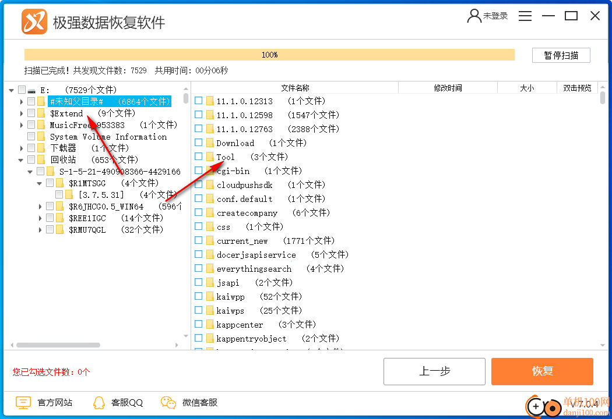The height and width of the screenshot is (419, 612).
Task: Expand the $Extend tree node
Action: point(22,113)
